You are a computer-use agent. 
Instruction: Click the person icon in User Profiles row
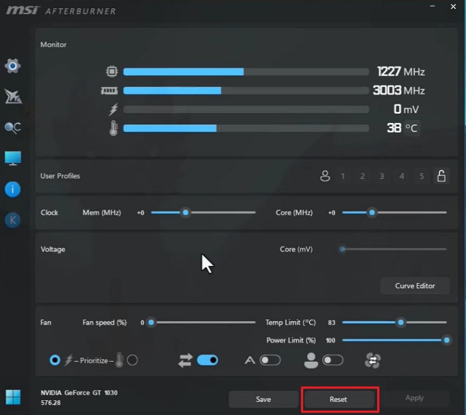click(325, 176)
